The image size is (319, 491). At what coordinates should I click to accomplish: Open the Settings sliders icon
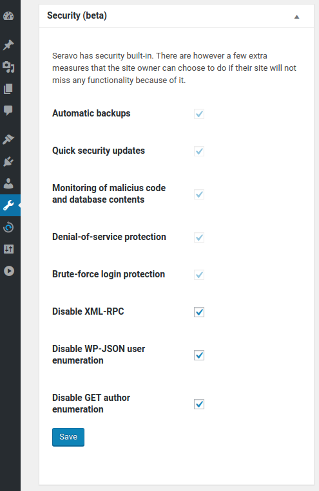[8, 249]
